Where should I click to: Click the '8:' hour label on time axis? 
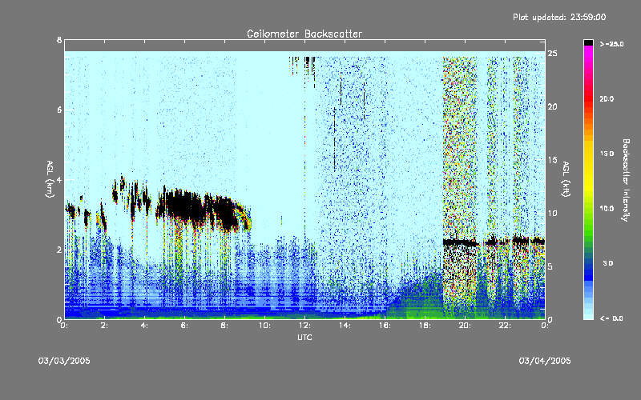224,326
